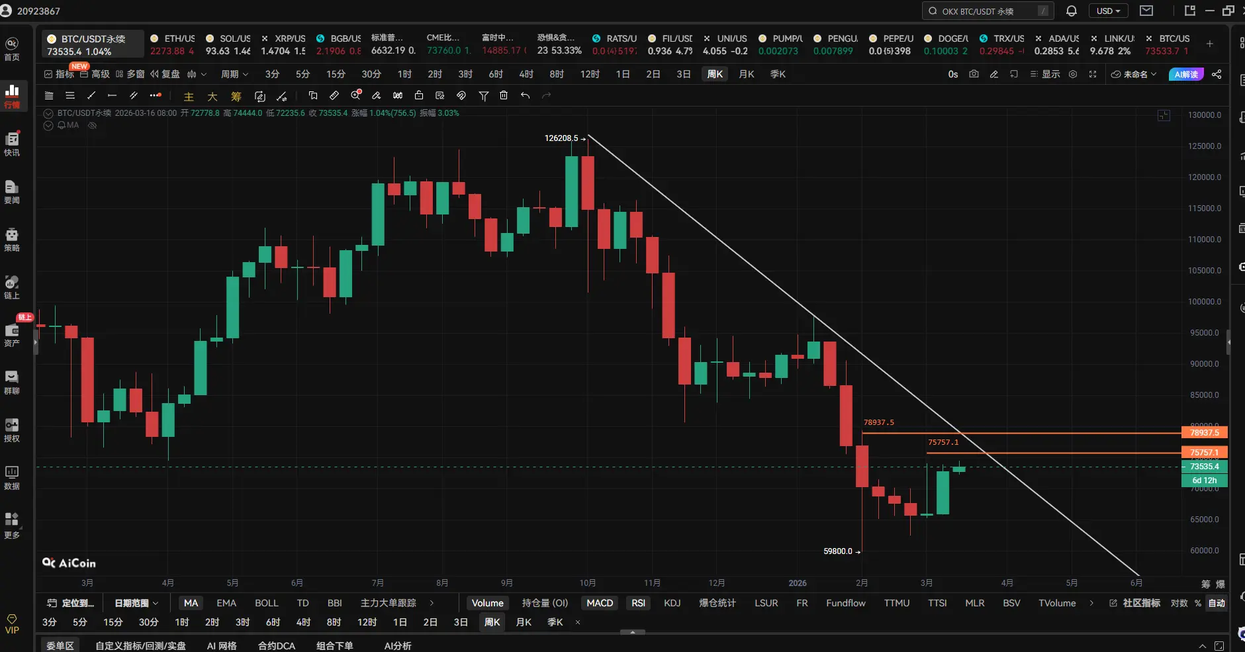1245x652 pixels.
Task: Expand the 日期范围 date range dropdown
Action: pyautogui.click(x=136, y=603)
